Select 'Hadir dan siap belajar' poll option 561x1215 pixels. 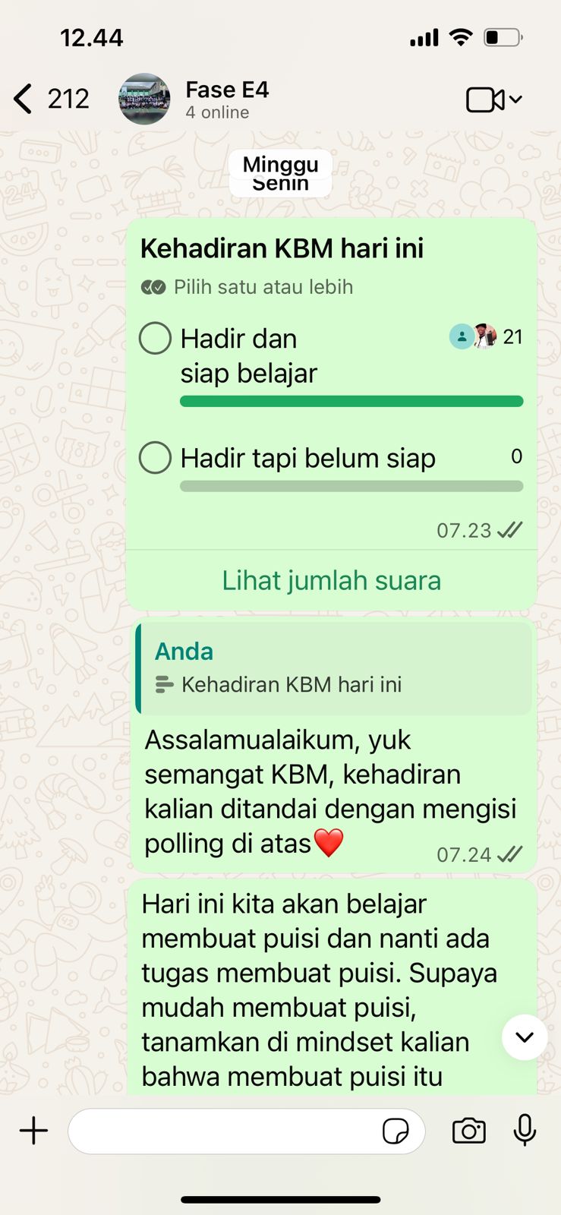[155, 338]
